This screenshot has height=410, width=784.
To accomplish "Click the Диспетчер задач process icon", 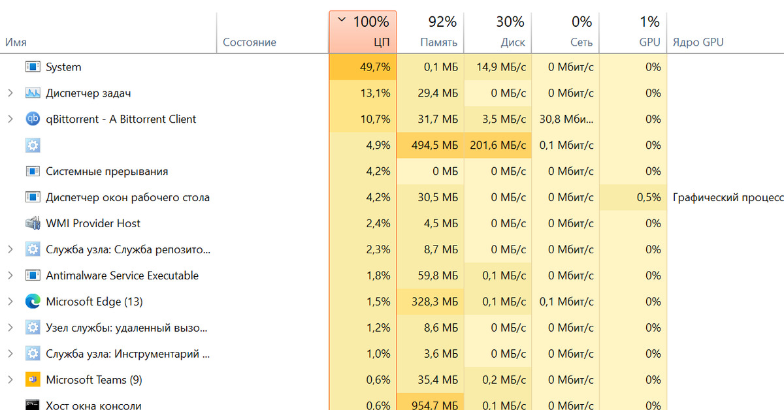I will 33,93.
